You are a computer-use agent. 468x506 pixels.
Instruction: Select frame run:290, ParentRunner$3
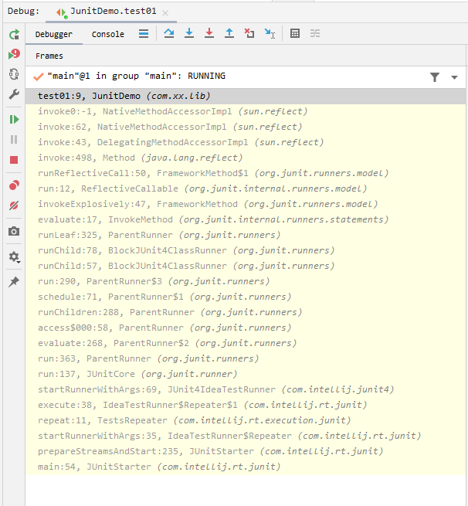246,282
